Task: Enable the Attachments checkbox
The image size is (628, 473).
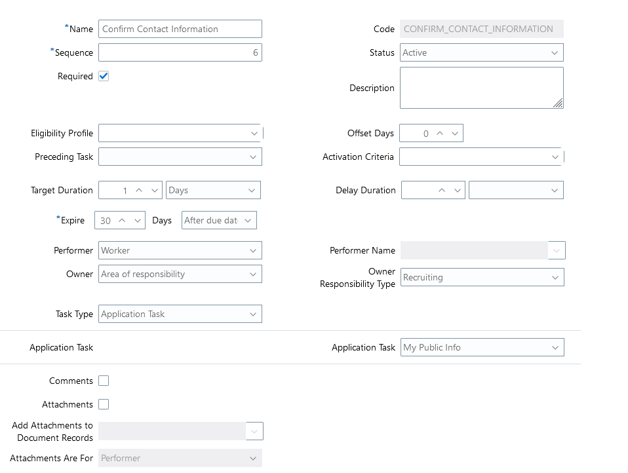Action: click(x=103, y=404)
